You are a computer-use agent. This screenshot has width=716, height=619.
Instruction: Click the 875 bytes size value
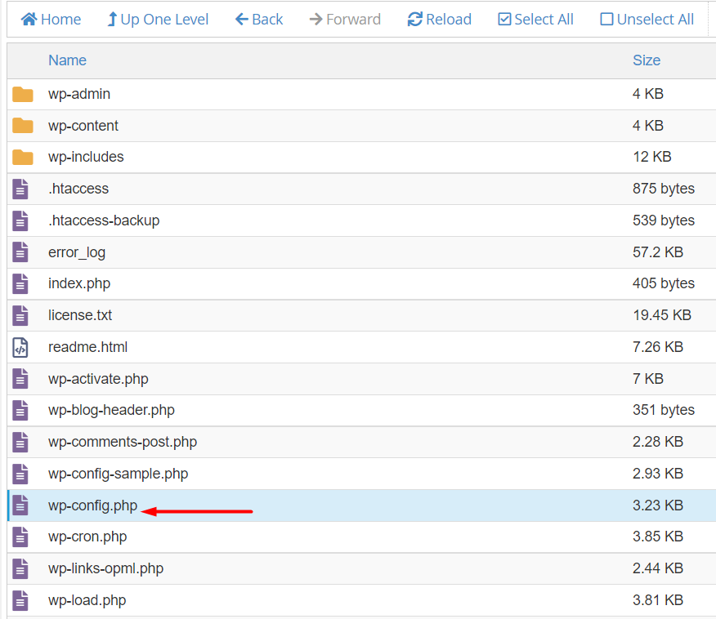[x=664, y=189]
